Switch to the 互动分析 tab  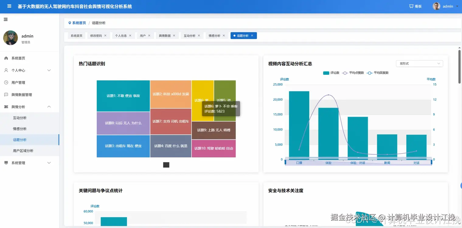[x=189, y=36]
